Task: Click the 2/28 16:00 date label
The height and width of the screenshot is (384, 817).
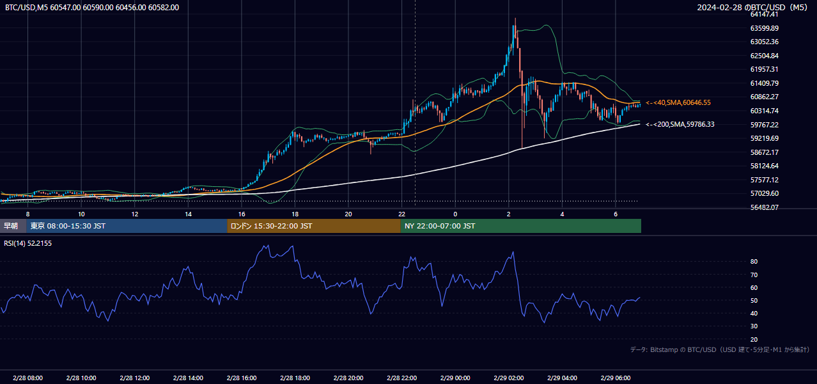Action: 242,378
